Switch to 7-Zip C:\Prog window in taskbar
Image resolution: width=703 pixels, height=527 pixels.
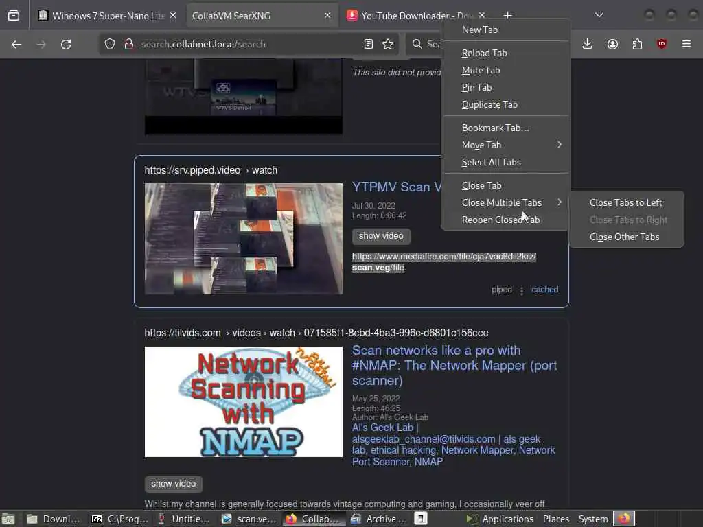(x=119, y=519)
